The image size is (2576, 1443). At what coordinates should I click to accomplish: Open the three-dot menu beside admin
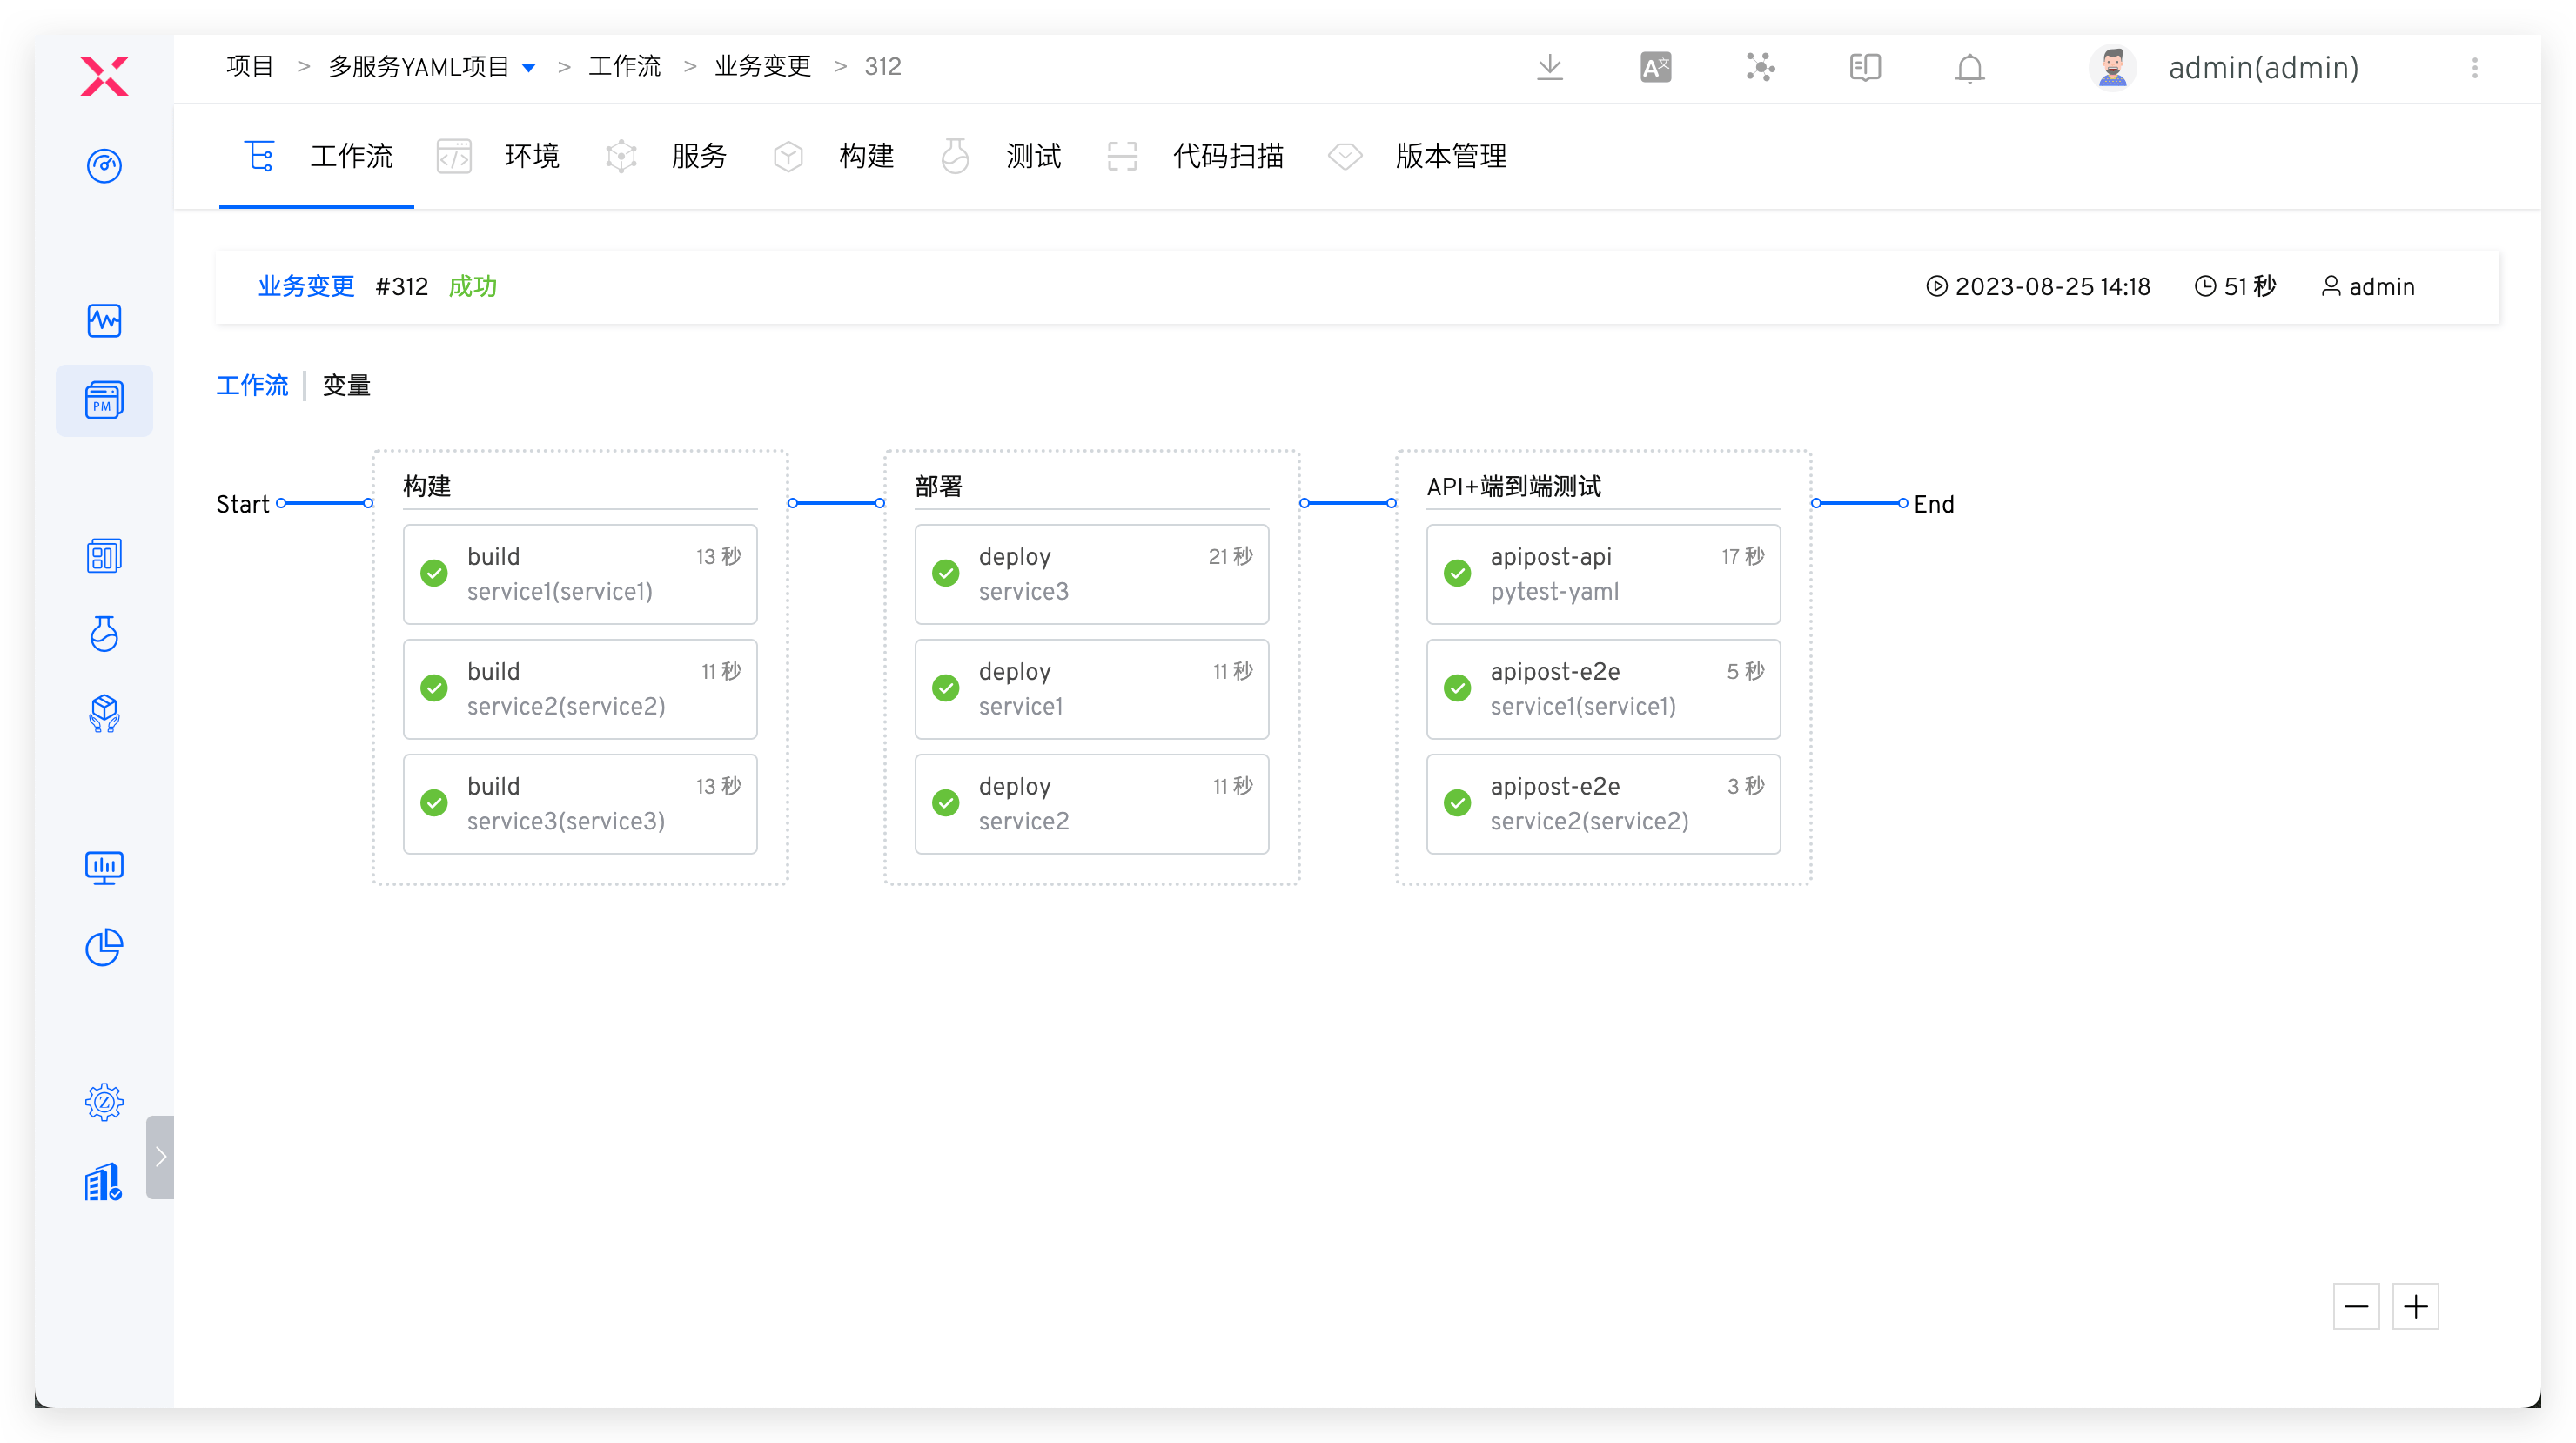tap(2474, 68)
